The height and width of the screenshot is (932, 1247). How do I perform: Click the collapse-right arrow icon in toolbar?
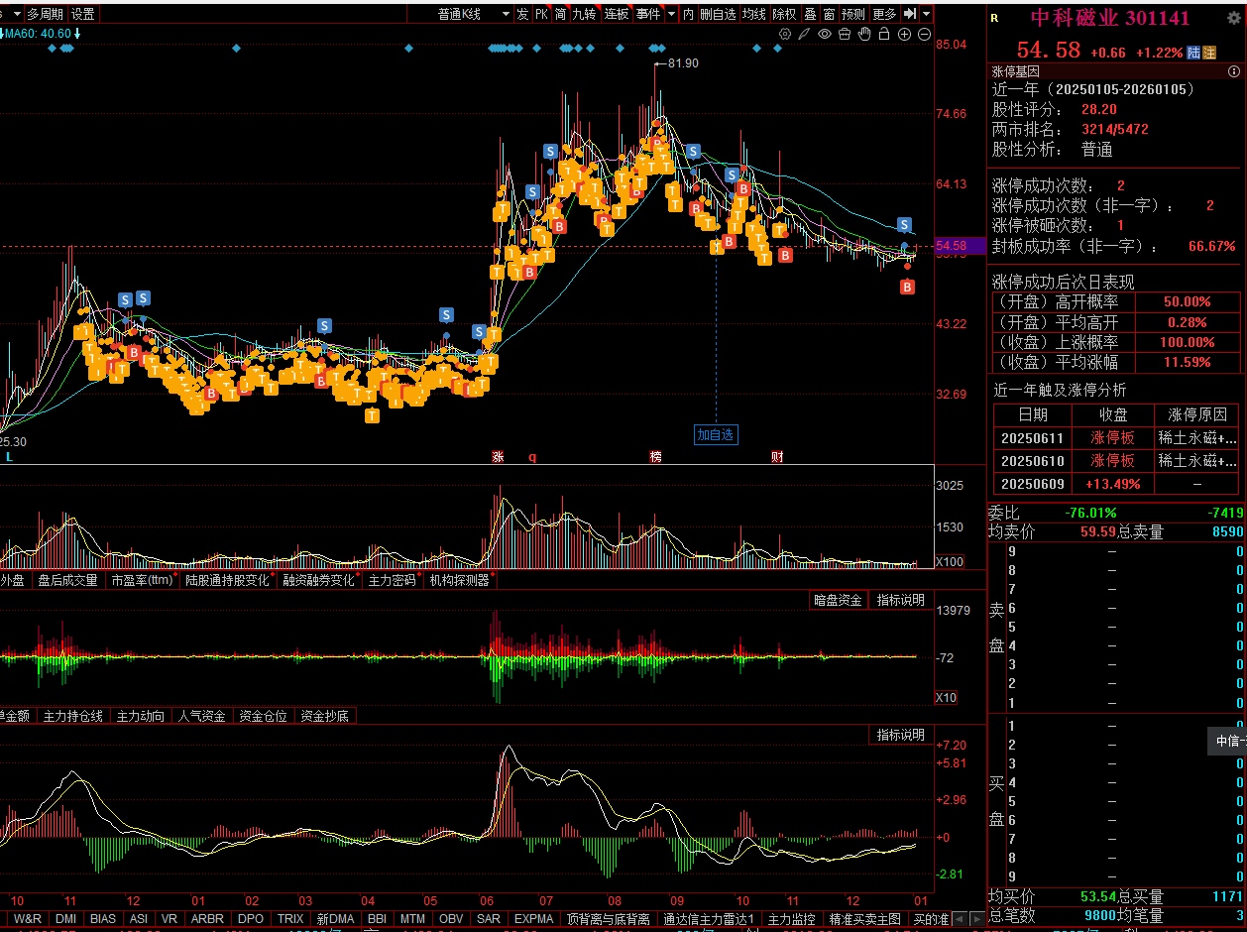coord(909,14)
